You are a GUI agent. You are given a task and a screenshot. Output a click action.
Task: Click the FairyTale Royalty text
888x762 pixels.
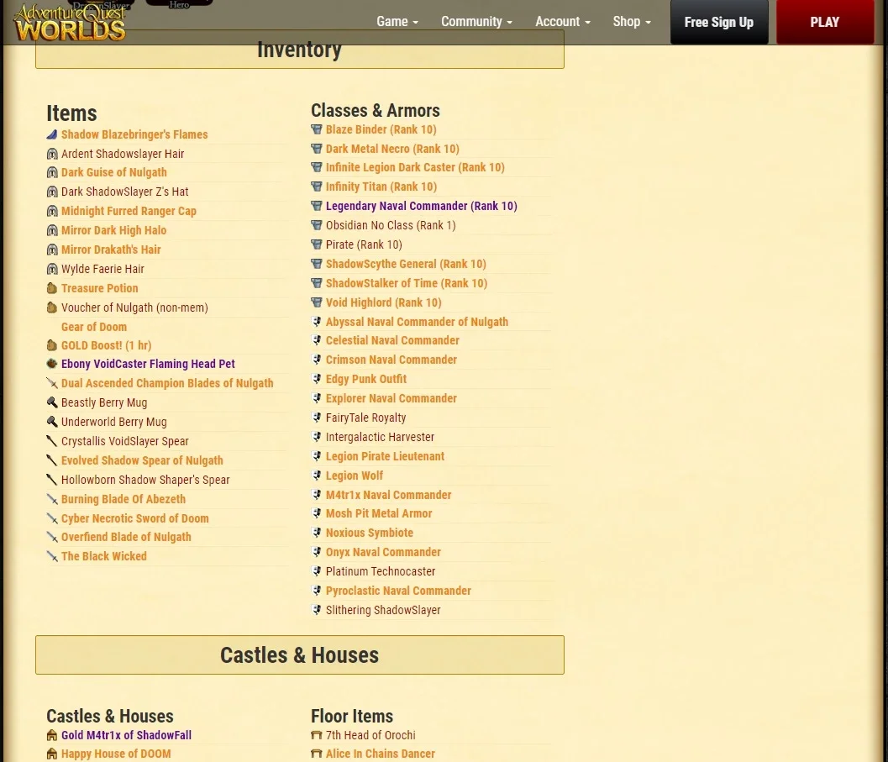(365, 418)
